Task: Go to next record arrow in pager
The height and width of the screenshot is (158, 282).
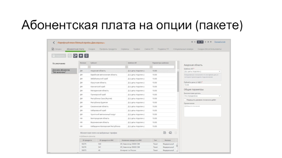Action: point(206,42)
